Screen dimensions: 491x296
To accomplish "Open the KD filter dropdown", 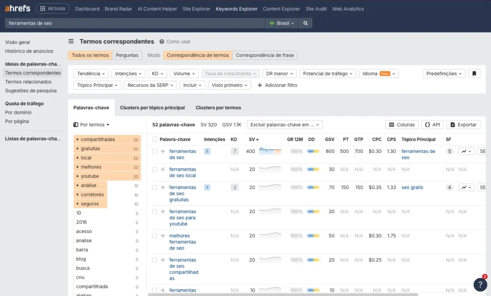I will [157, 73].
